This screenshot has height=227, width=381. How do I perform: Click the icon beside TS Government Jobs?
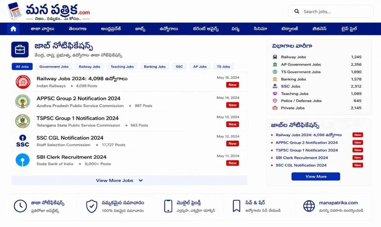275,72
